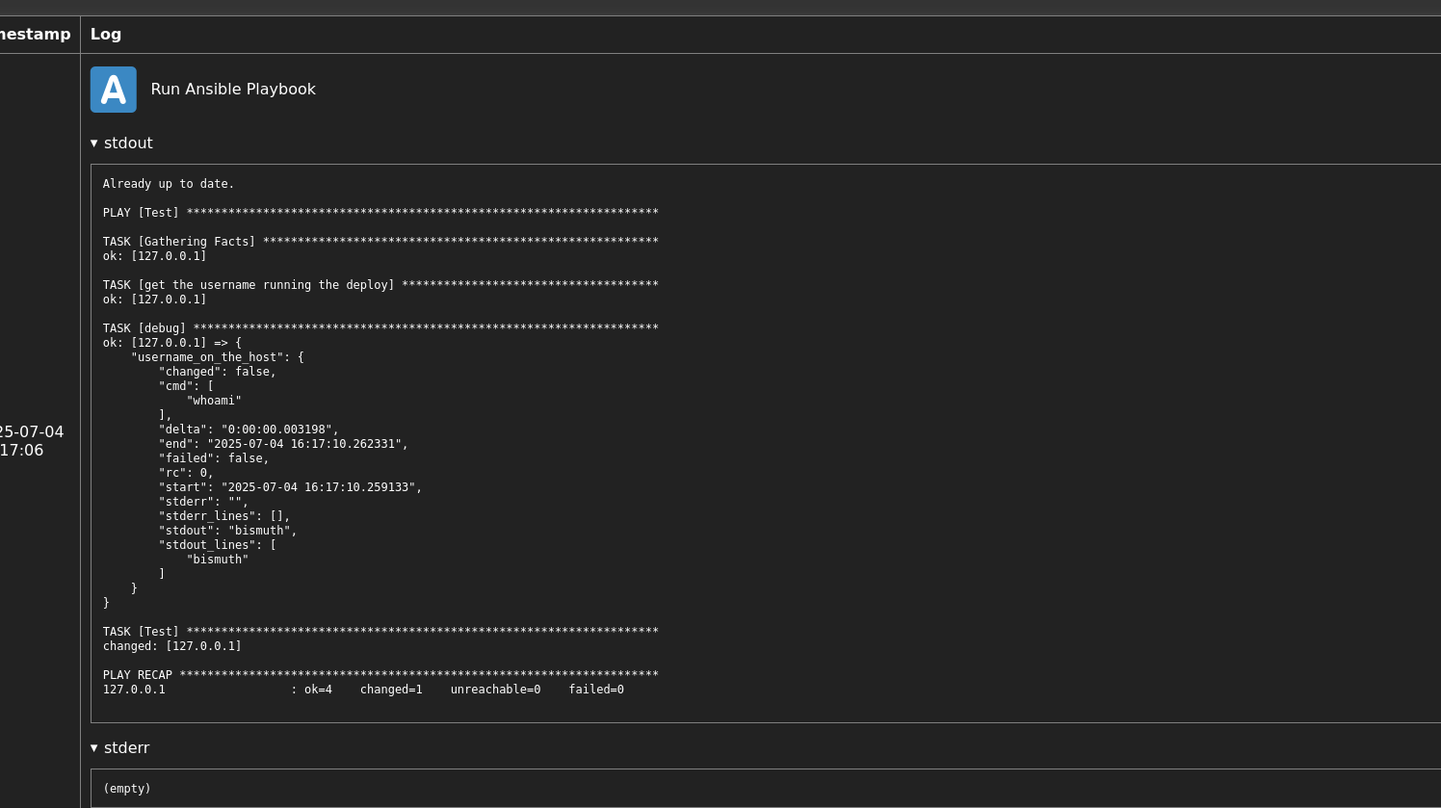
Task: Click the TASK [Gathering Facts] heading line
Action: (380, 242)
